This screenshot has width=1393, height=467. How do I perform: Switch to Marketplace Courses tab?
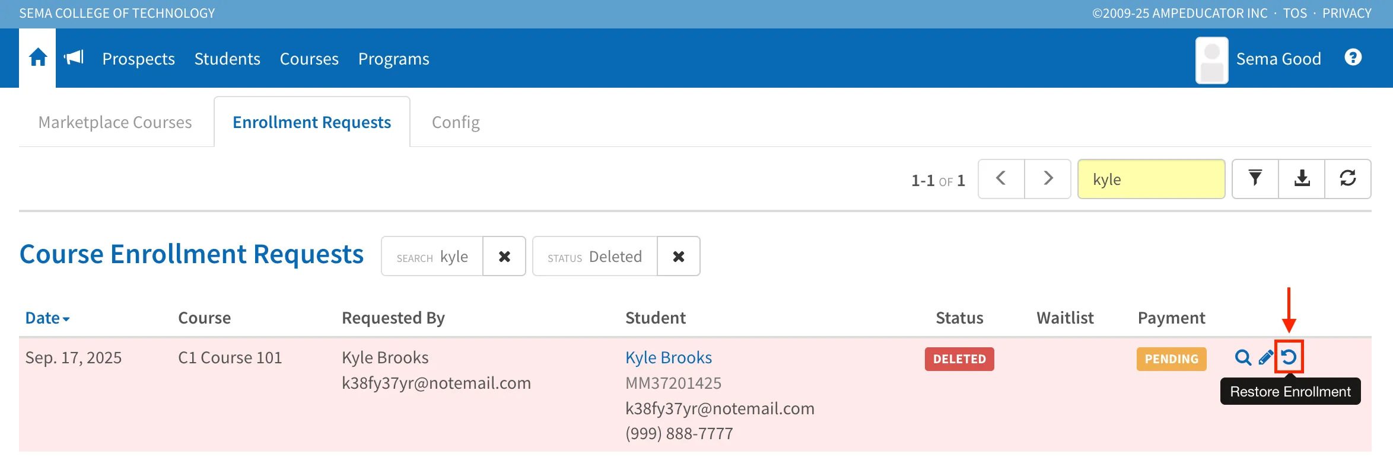click(115, 122)
